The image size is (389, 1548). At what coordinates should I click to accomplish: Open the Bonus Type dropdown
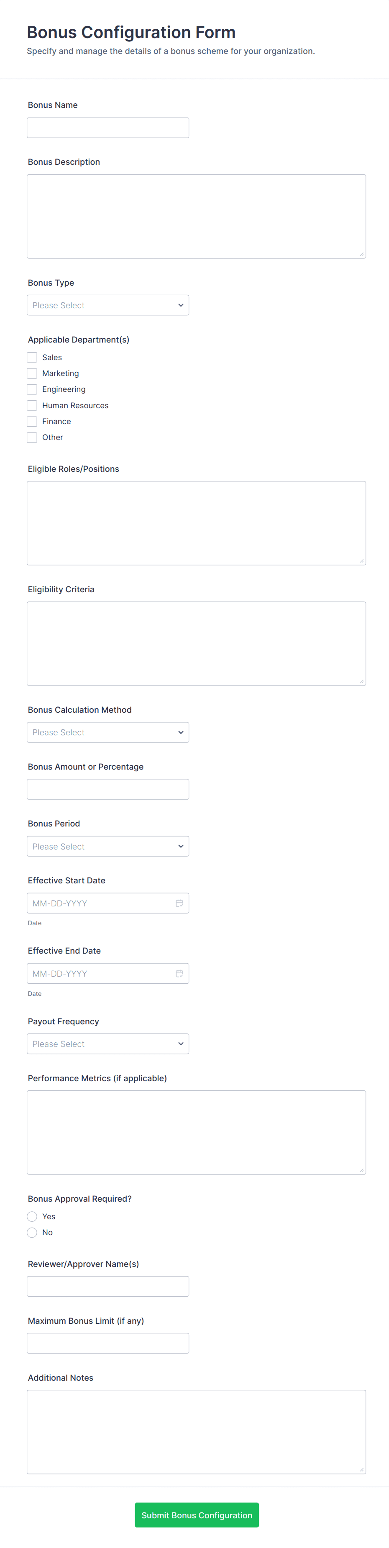[107, 305]
